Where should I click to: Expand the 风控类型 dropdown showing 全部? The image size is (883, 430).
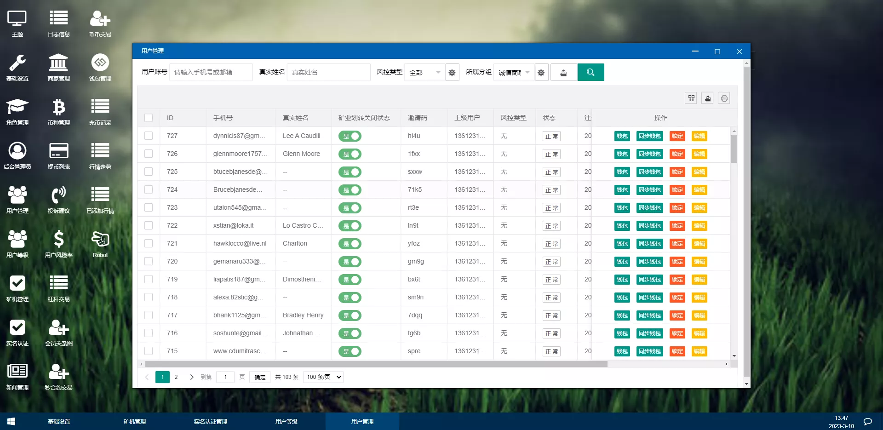coord(424,73)
